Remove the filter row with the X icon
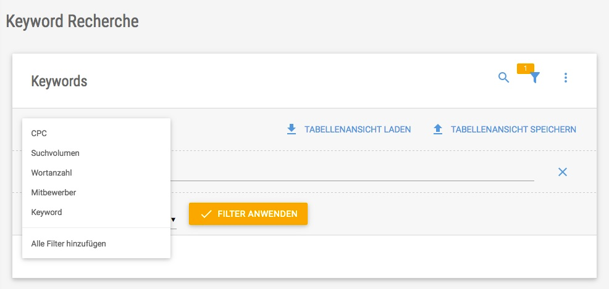Viewport: 609px width, 289px height. tap(563, 172)
